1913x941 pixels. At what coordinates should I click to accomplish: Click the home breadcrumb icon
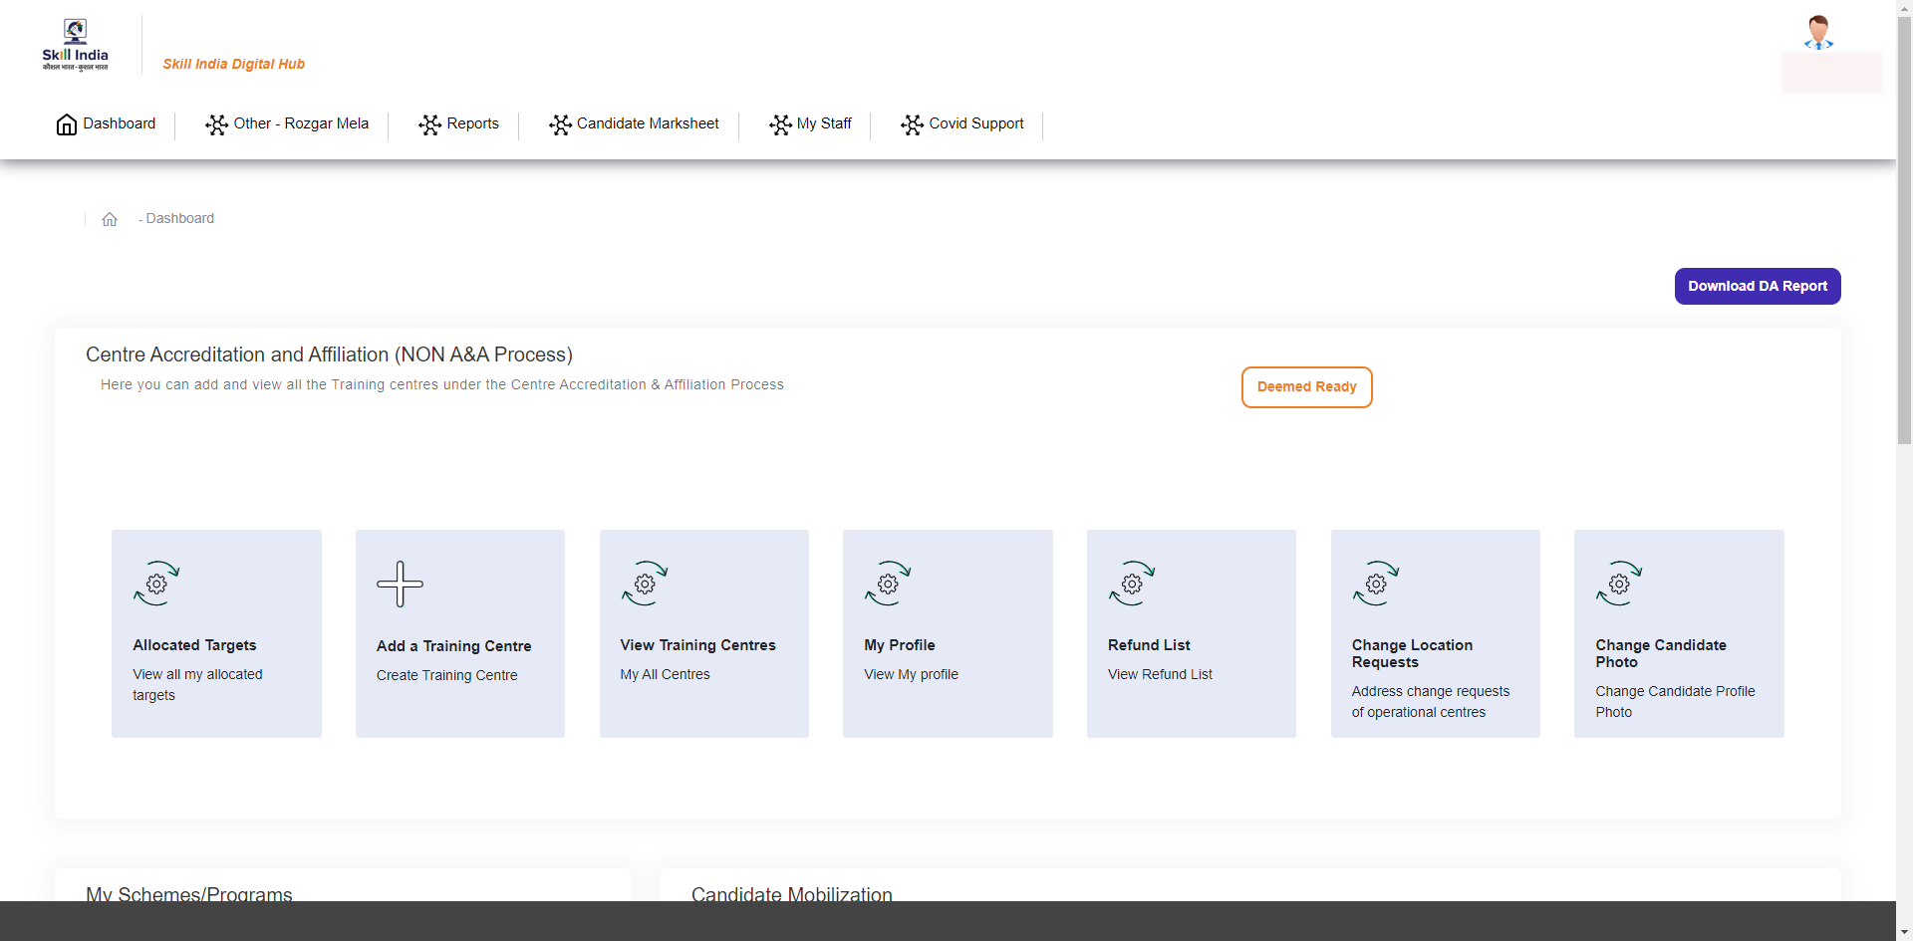click(110, 218)
